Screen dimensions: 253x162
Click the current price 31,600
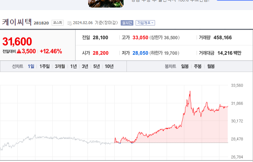click(x=17, y=41)
